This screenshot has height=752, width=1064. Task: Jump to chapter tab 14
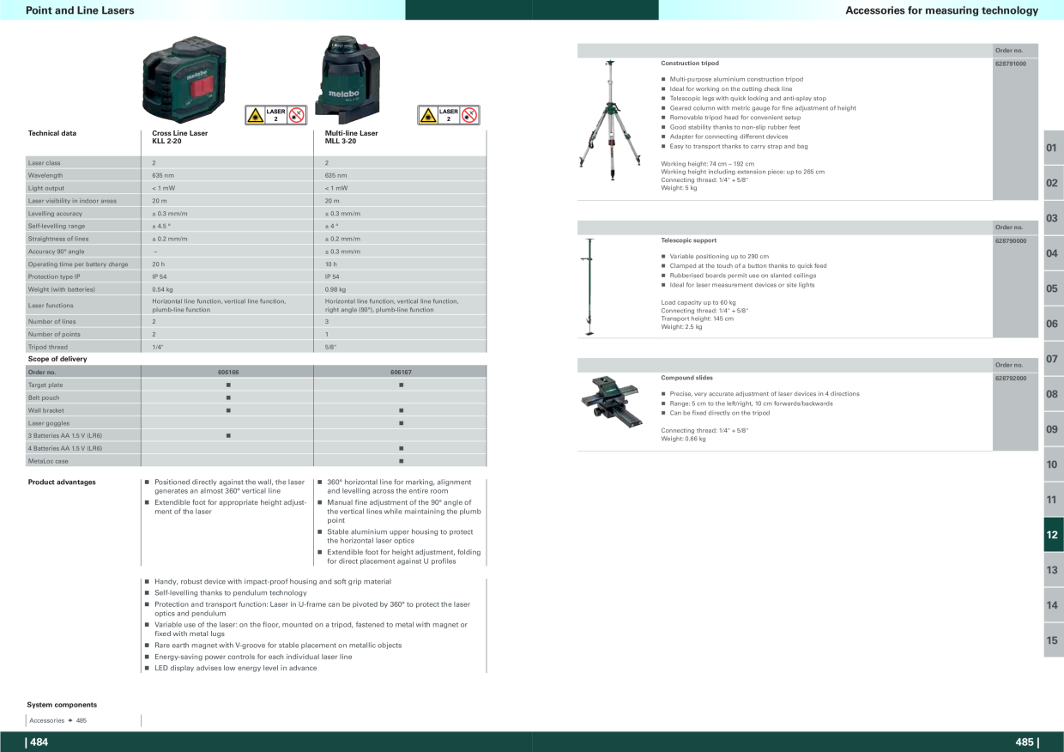[1052, 605]
